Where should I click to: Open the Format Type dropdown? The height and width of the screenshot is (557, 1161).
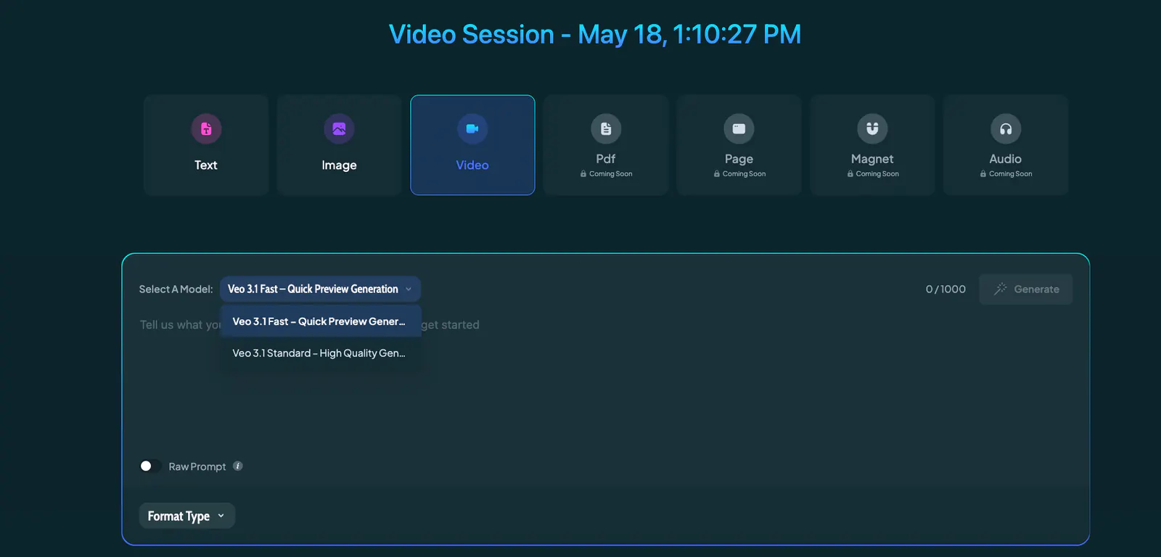(x=186, y=516)
